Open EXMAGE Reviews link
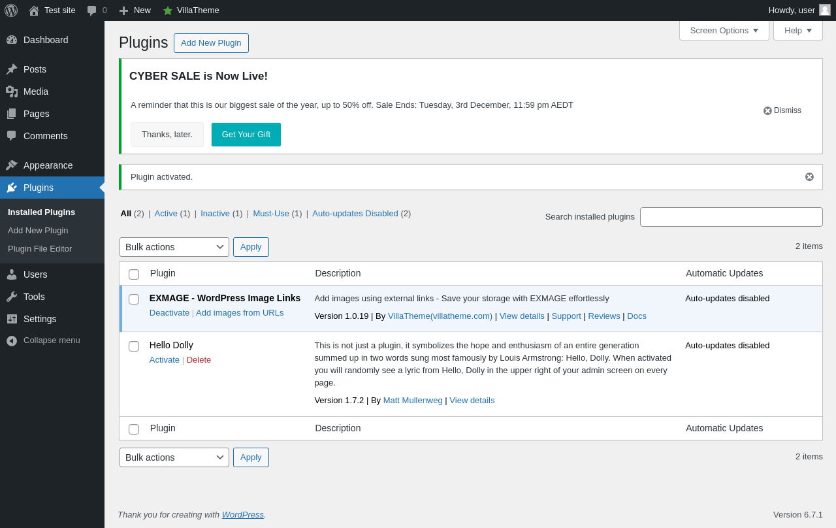The image size is (836, 528). coord(604,316)
